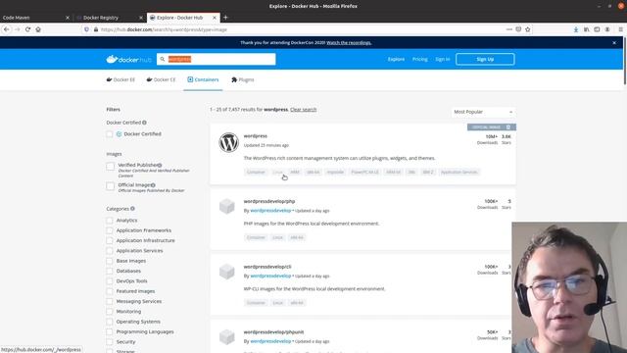Open the wordpressdevelop/php result title

coord(269,201)
